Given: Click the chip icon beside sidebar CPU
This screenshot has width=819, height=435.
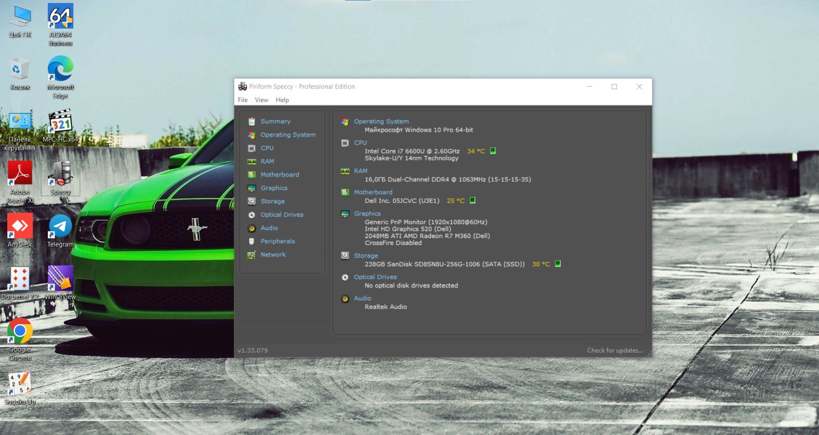Looking at the screenshot, I should pos(252,148).
